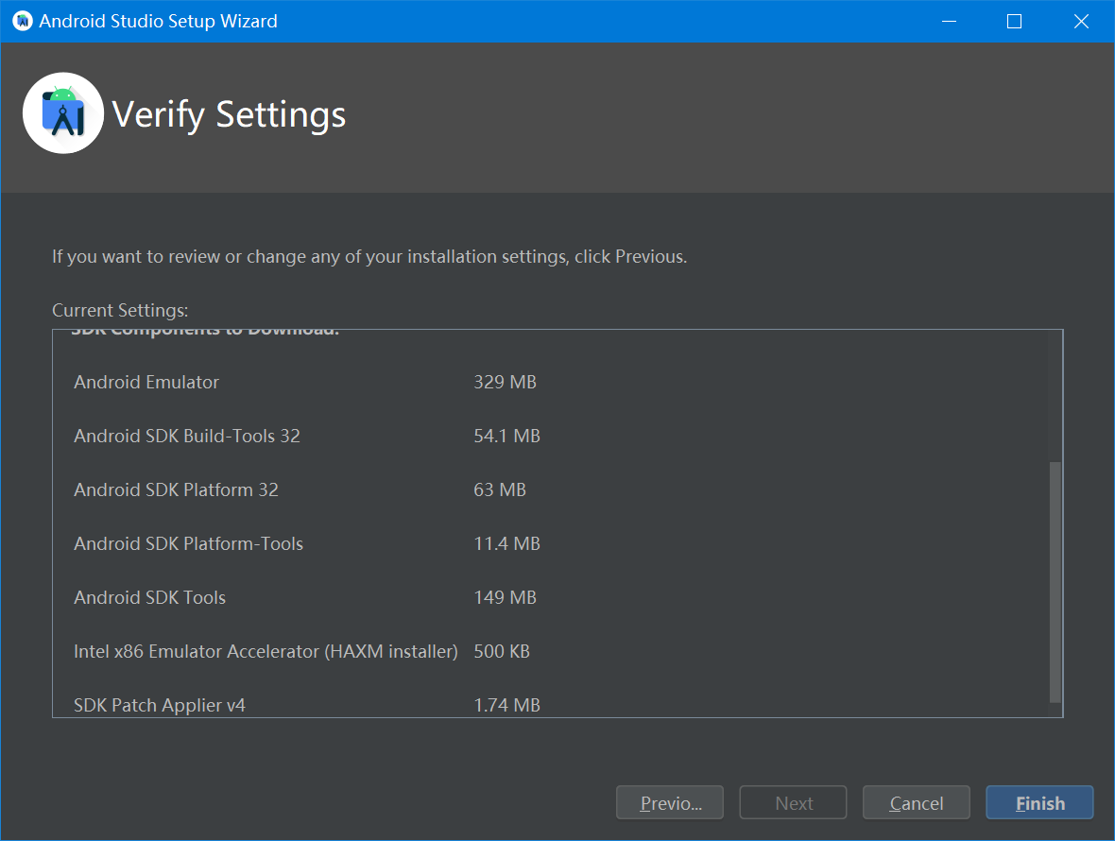
Task: Go back with the Previous button
Action: tap(670, 802)
